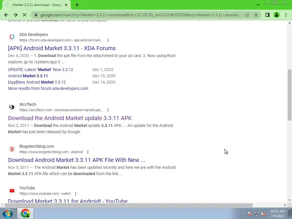Open more options for XDA Developers result
Viewport: 292px width, 219px height.
tap(108, 40)
